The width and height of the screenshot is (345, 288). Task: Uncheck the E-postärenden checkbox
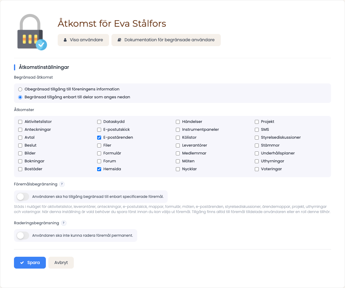pos(99,137)
